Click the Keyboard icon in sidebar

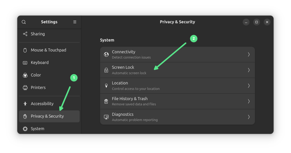[x=25, y=63]
